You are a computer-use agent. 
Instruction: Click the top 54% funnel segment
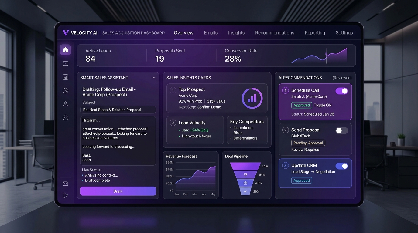[245, 166]
